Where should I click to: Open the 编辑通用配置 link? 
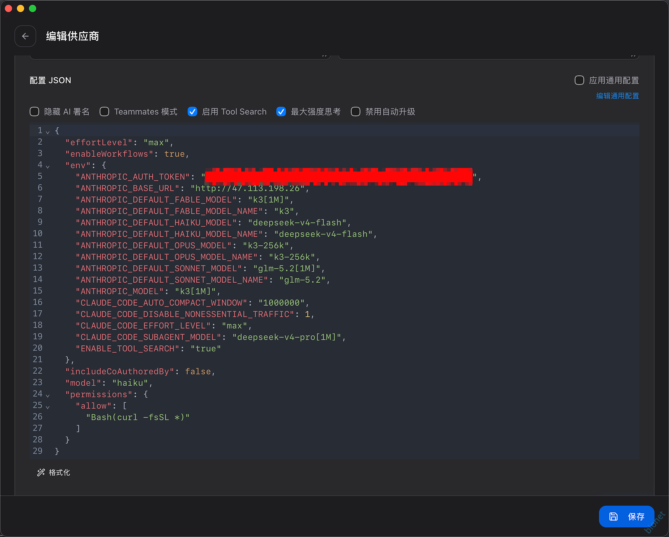pos(617,96)
